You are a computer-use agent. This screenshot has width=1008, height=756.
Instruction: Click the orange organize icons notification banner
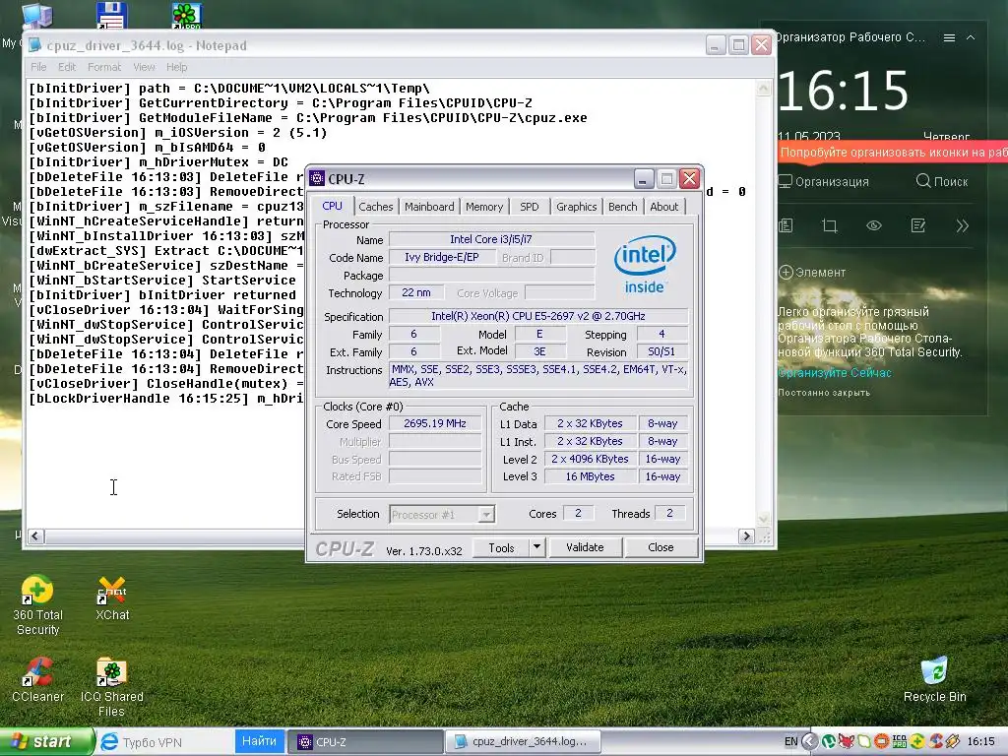coord(892,153)
